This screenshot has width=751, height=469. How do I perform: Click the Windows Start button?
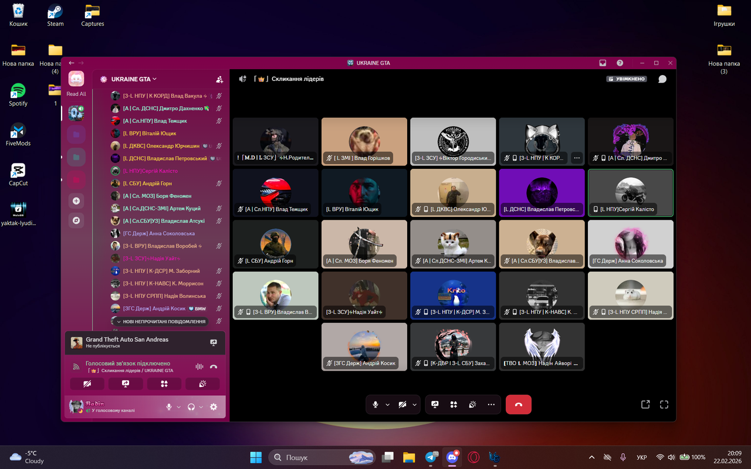(256, 457)
